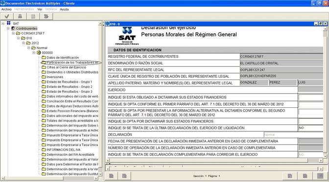Click the obligado a dictaminar input field
Viewport: 329px width, 182px height.
(x=311, y=97)
